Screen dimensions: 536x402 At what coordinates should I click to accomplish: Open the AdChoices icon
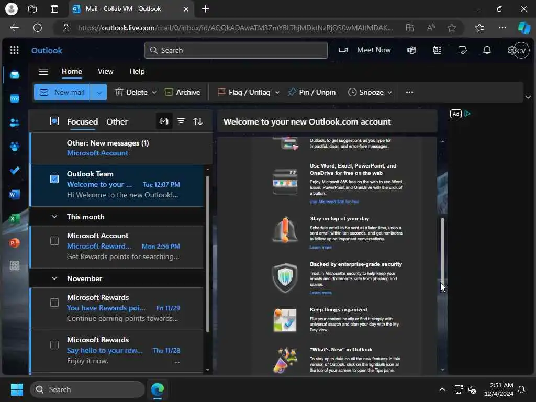[x=467, y=114]
